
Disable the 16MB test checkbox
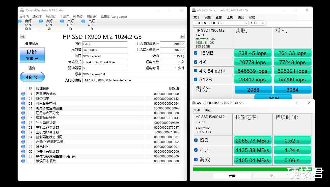[196, 53]
